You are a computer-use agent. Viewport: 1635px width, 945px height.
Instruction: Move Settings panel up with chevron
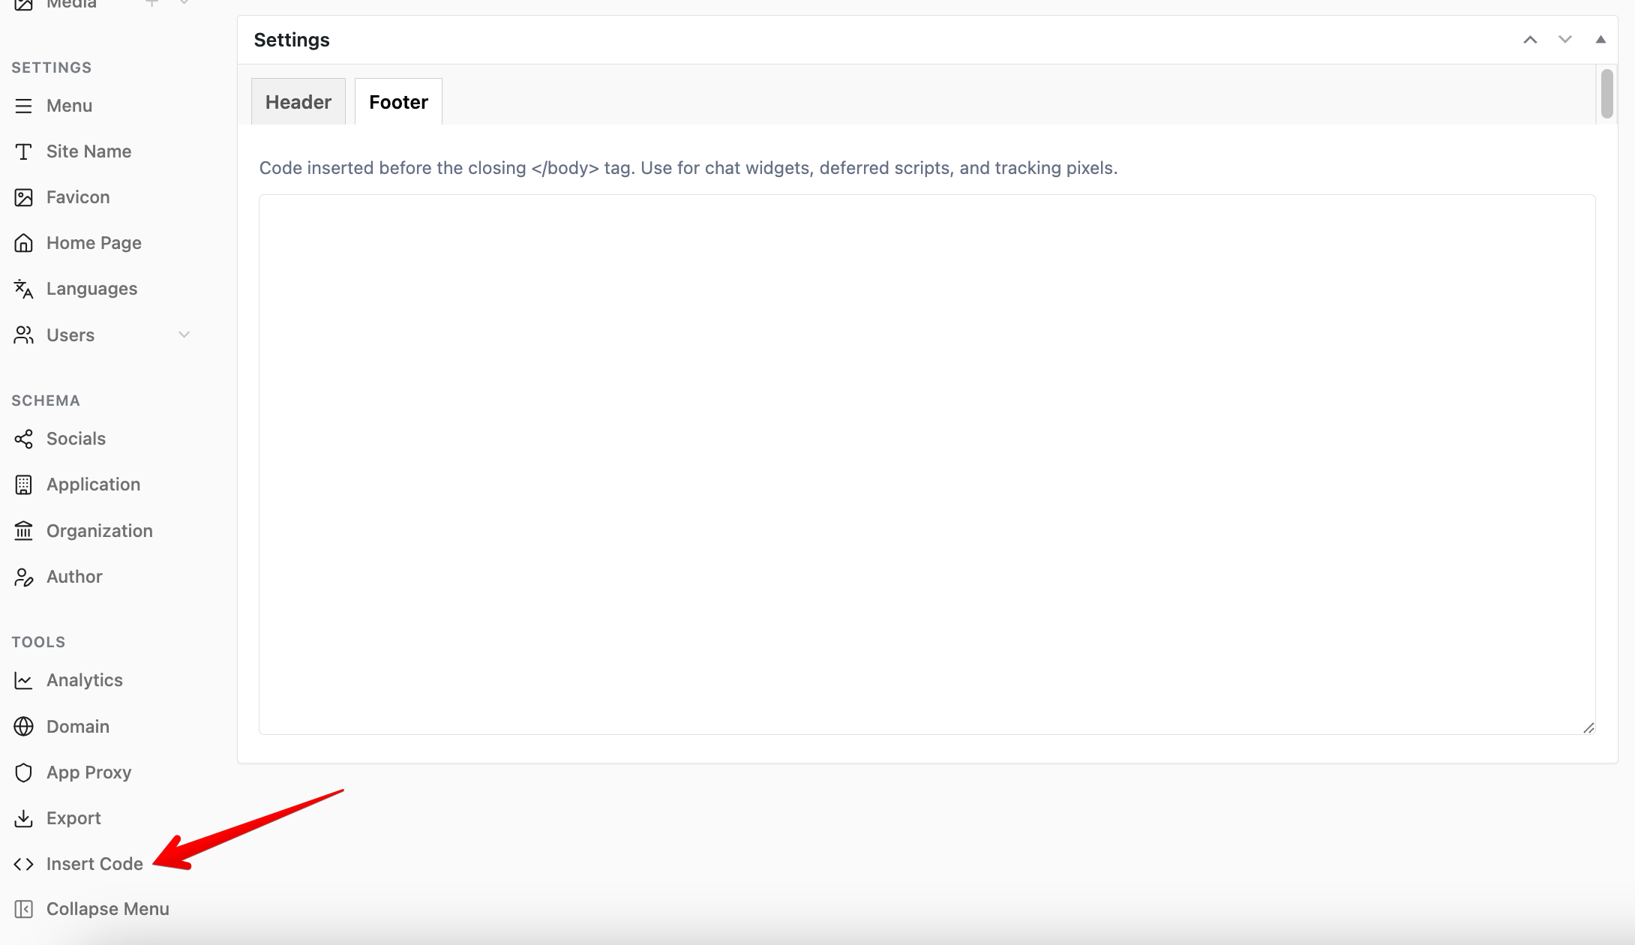pos(1530,40)
